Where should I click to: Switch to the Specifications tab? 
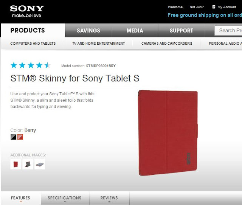pyautogui.click(x=65, y=198)
